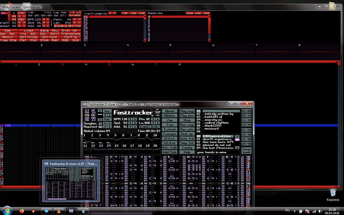The width and height of the screenshot is (344, 215).
Task: Toggle the L button in MilkyTracker peak row
Action: coord(80,13)
